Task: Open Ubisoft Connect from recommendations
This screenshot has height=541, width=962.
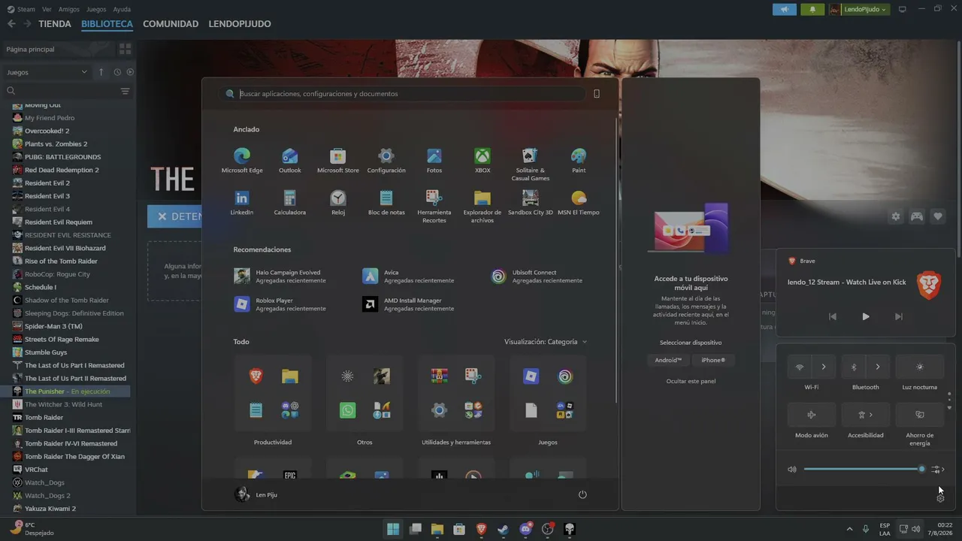Action: (537, 277)
